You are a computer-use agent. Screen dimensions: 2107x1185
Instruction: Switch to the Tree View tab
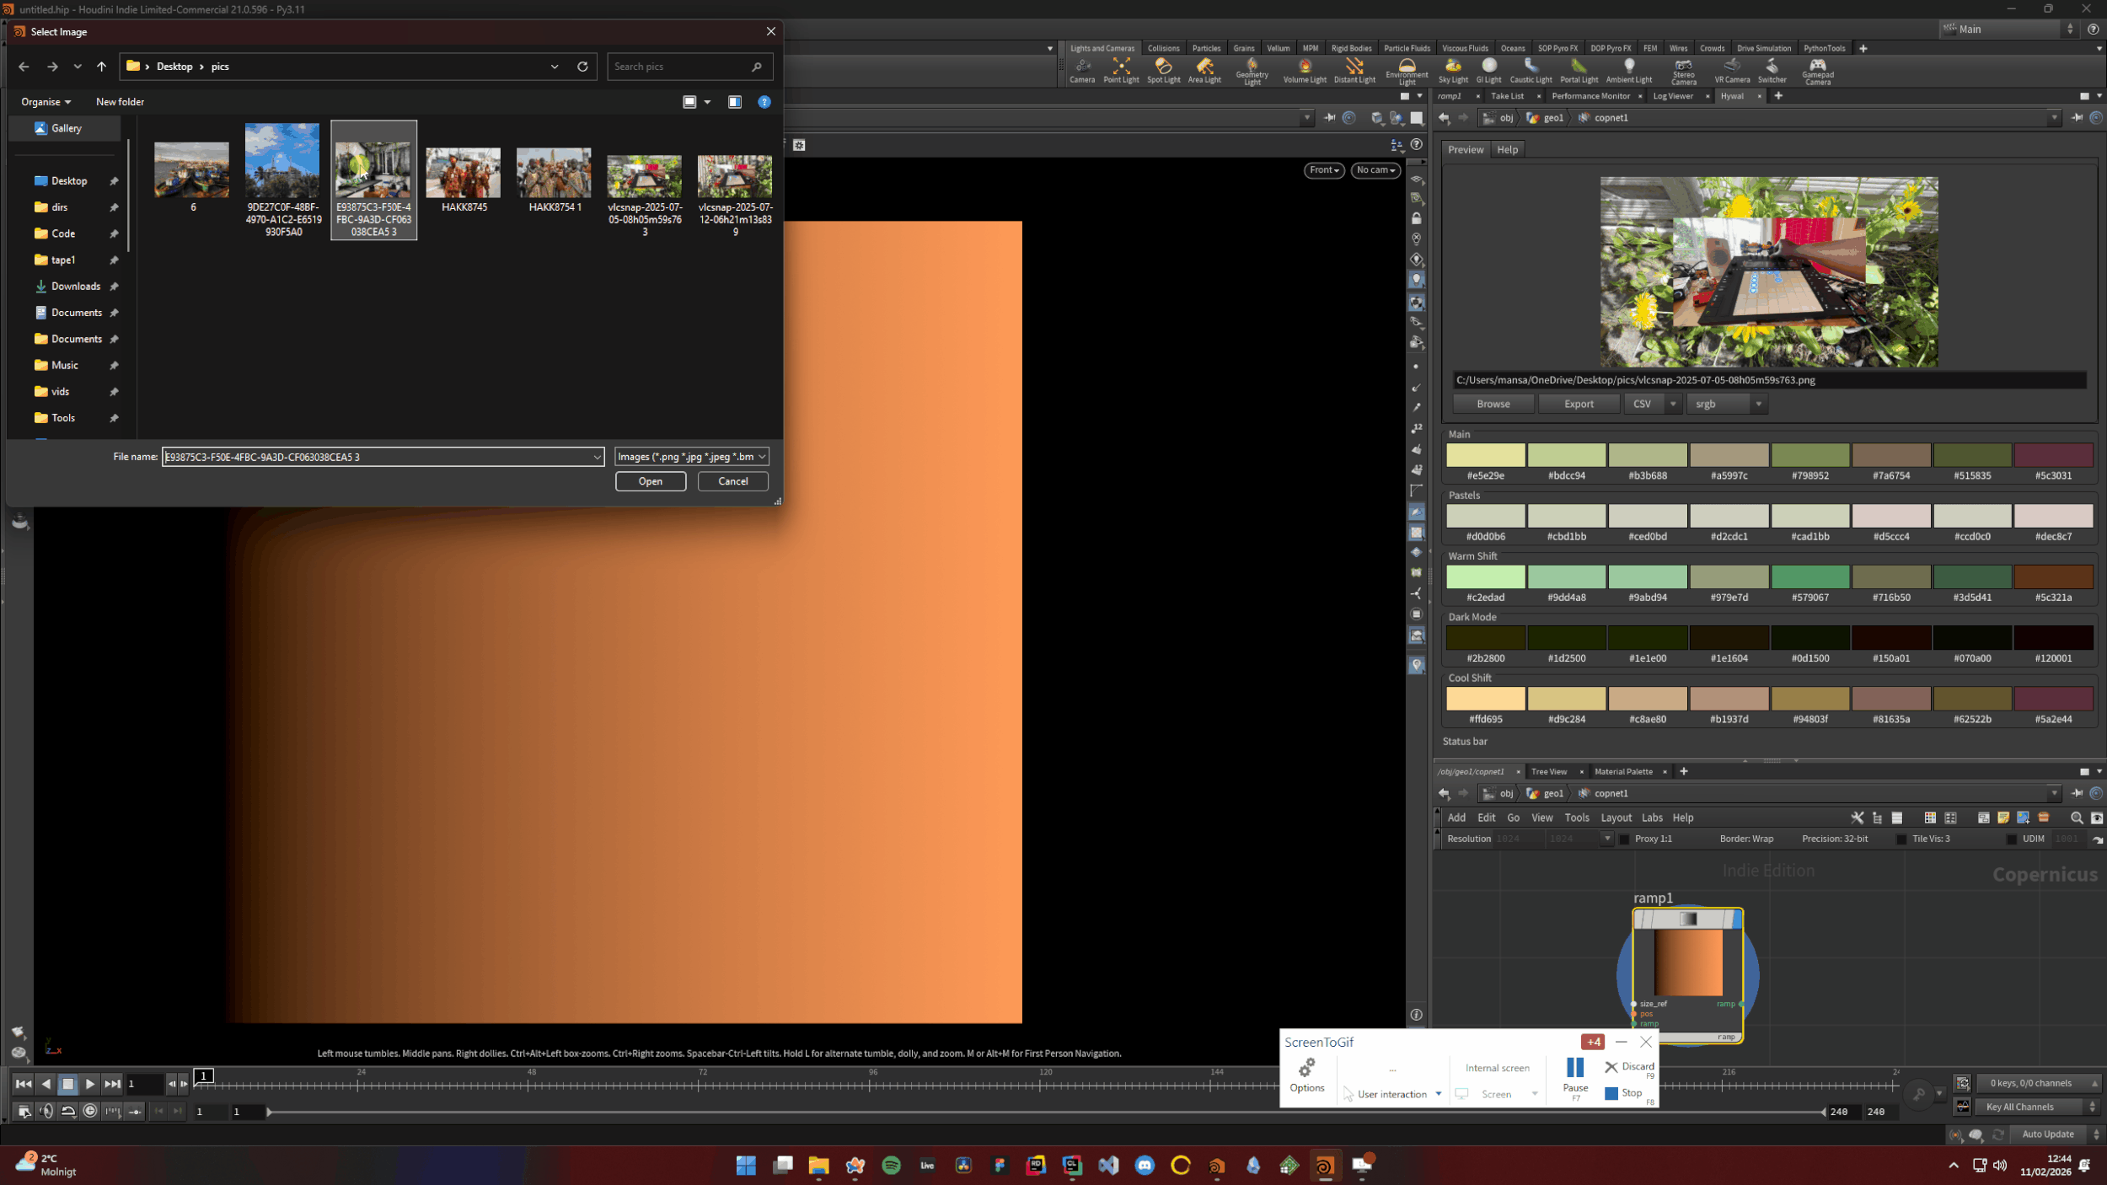click(1548, 771)
